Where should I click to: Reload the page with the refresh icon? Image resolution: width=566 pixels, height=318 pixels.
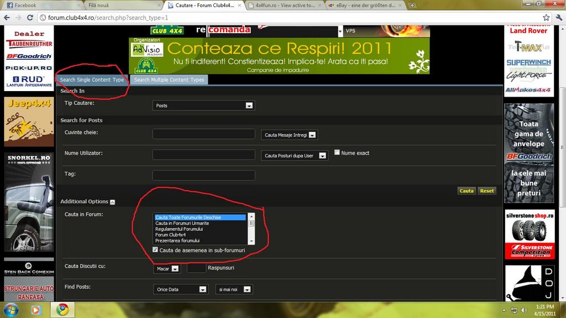click(32, 18)
